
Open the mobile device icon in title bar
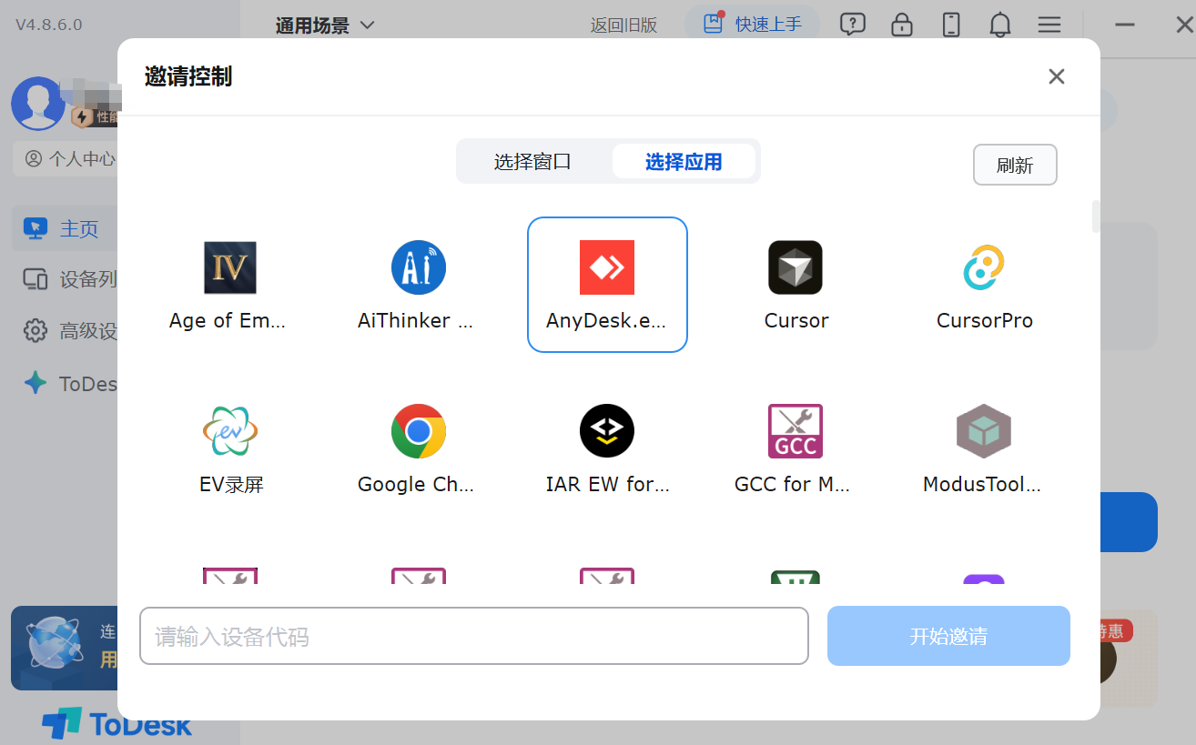pyautogui.click(x=951, y=25)
